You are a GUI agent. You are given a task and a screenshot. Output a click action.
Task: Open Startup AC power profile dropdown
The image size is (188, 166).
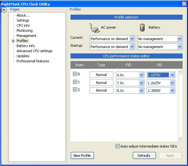point(132,47)
